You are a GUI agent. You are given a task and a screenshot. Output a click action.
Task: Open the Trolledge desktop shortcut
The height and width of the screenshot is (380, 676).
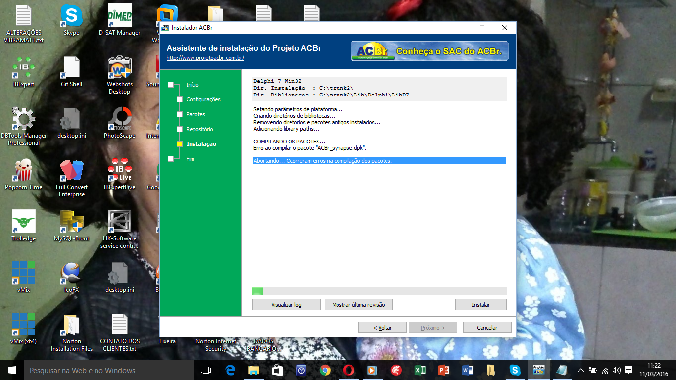pos(24,226)
